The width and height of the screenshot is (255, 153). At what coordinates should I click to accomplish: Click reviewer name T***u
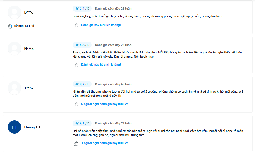tap(29, 88)
